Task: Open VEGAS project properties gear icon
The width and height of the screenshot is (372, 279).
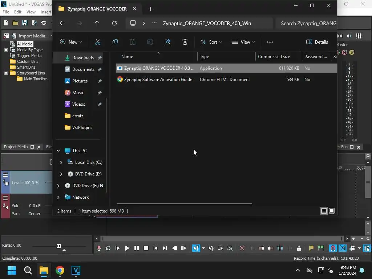Action: click(x=44, y=23)
